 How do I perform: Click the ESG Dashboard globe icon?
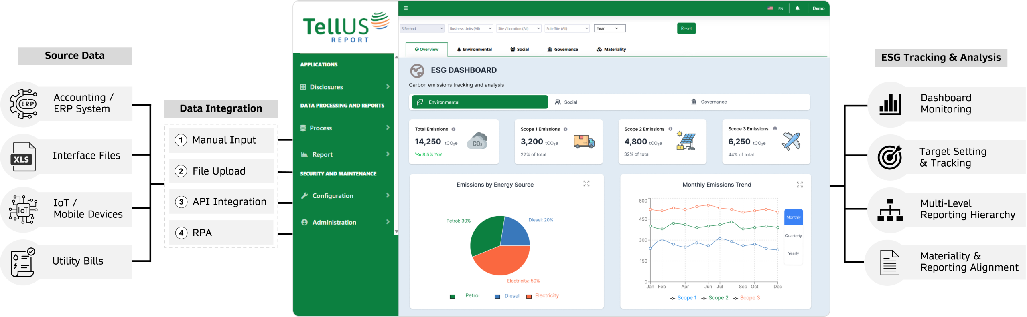click(x=417, y=71)
